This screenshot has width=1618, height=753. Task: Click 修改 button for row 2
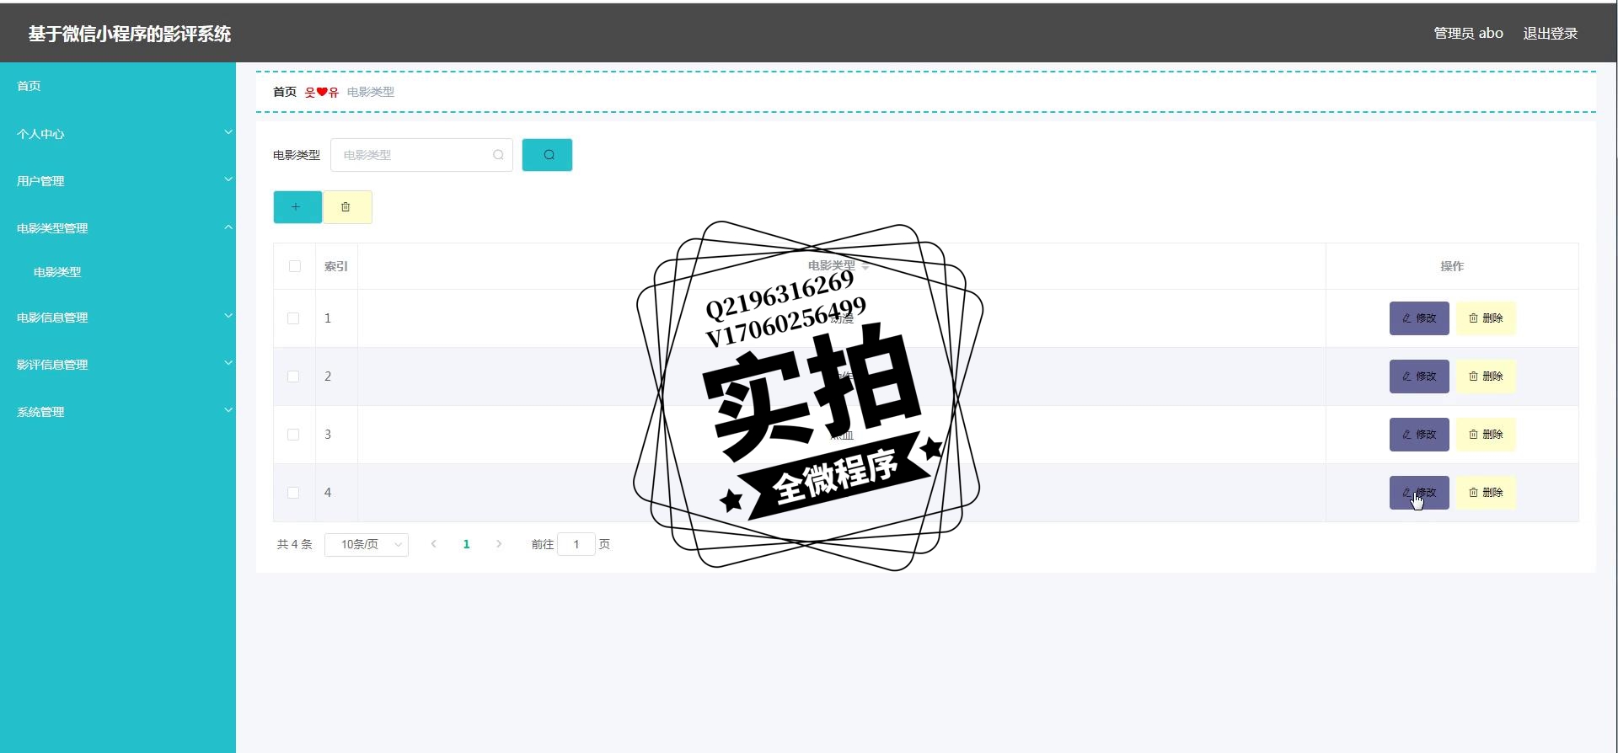[x=1419, y=376]
